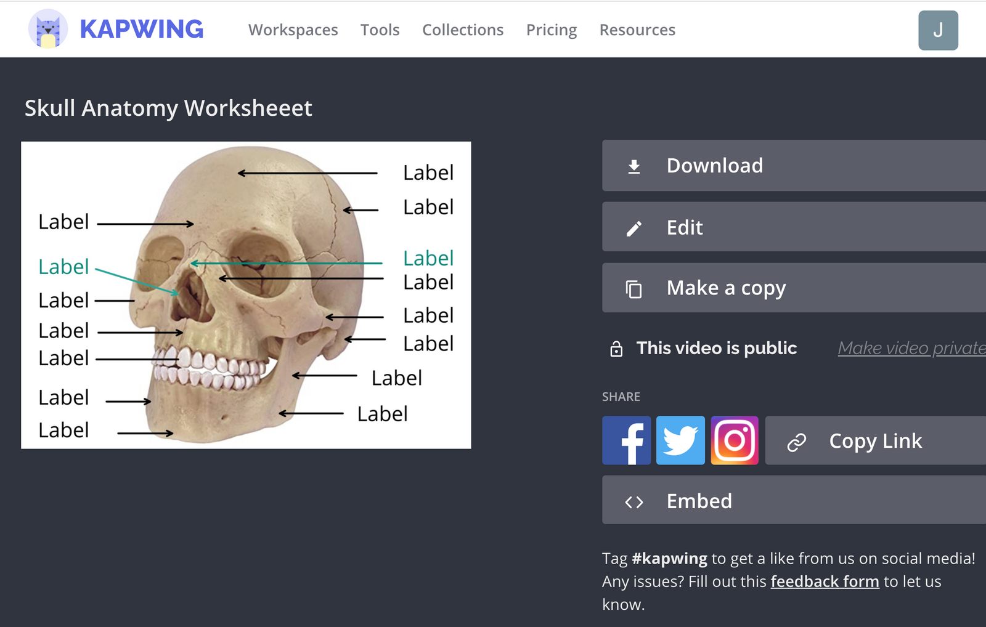Open the Resources section
986x627 pixels.
tap(637, 30)
